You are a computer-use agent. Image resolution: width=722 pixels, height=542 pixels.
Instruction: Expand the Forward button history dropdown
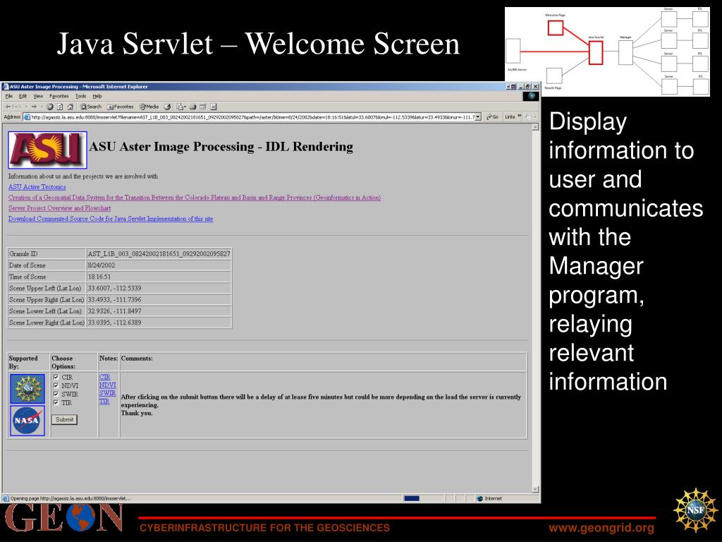[42, 107]
